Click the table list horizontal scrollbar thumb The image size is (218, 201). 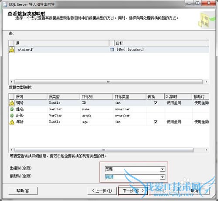click(109, 82)
